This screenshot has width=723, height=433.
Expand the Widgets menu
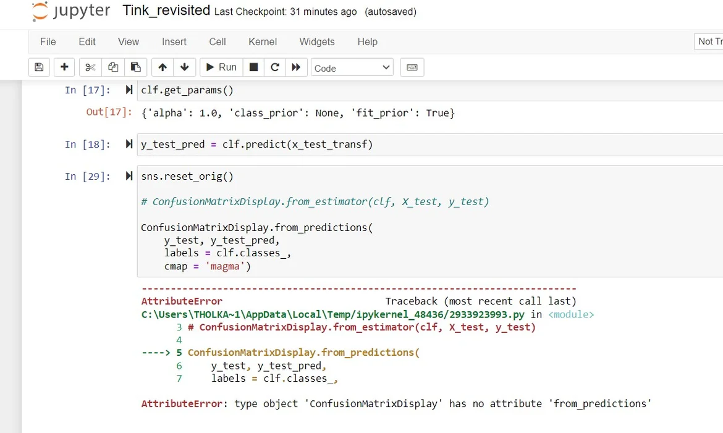(x=317, y=42)
